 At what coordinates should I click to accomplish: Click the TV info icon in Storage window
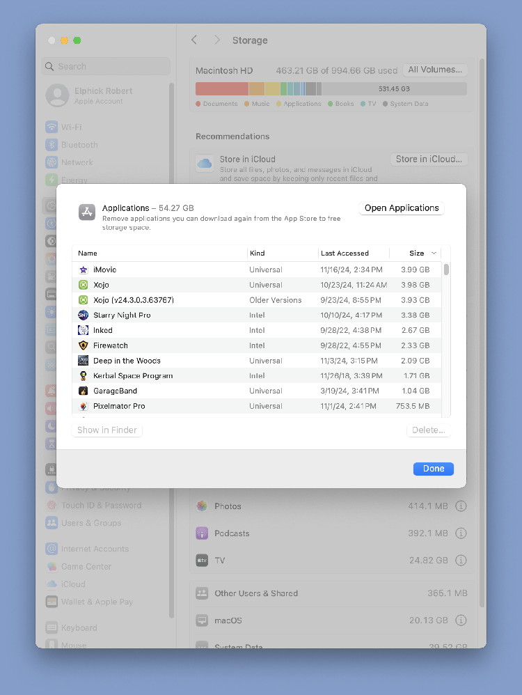click(x=461, y=560)
